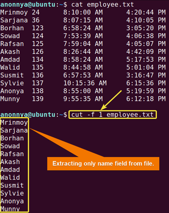Pick the entry time 10:15:36 AM

pos(85,83)
